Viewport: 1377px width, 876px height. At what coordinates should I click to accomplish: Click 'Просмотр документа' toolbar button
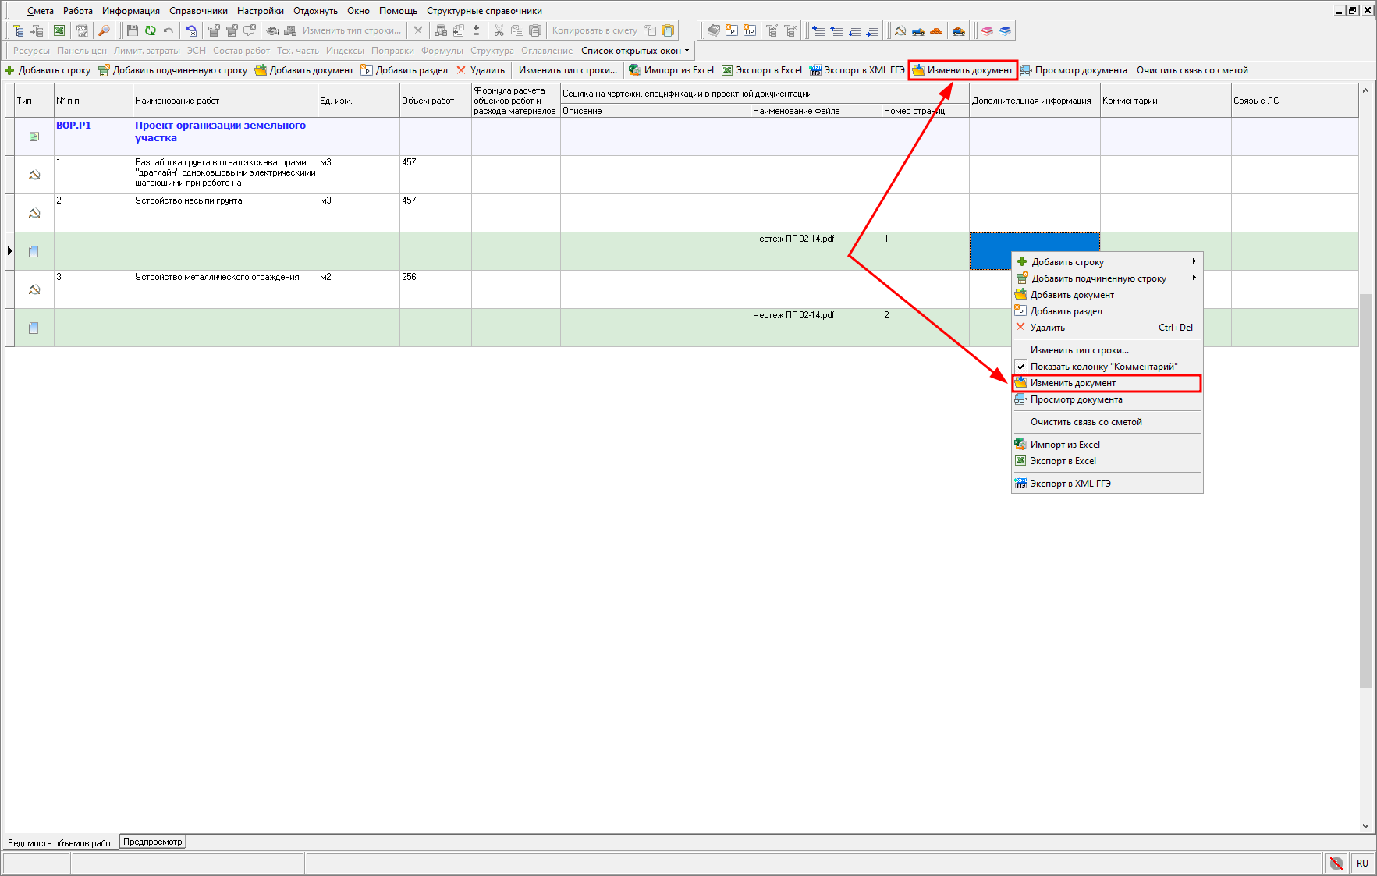[x=1074, y=70]
